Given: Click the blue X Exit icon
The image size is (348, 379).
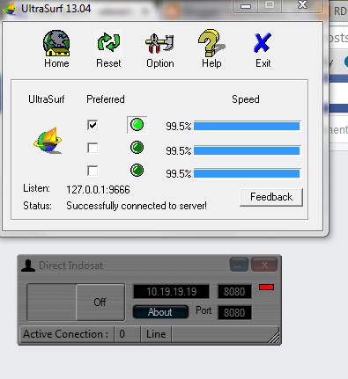Looking at the screenshot, I should coord(262,43).
